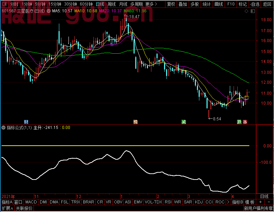Open 新用户福利专享 promotion link
Image resolution: width=274 pixels, height=212 pixels.
258,208
